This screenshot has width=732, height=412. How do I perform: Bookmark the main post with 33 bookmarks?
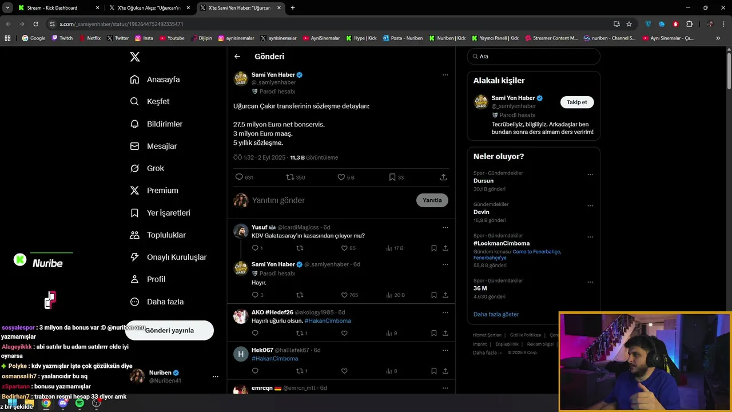396,177
